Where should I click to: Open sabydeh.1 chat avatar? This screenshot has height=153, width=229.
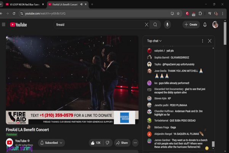(149, 50)
